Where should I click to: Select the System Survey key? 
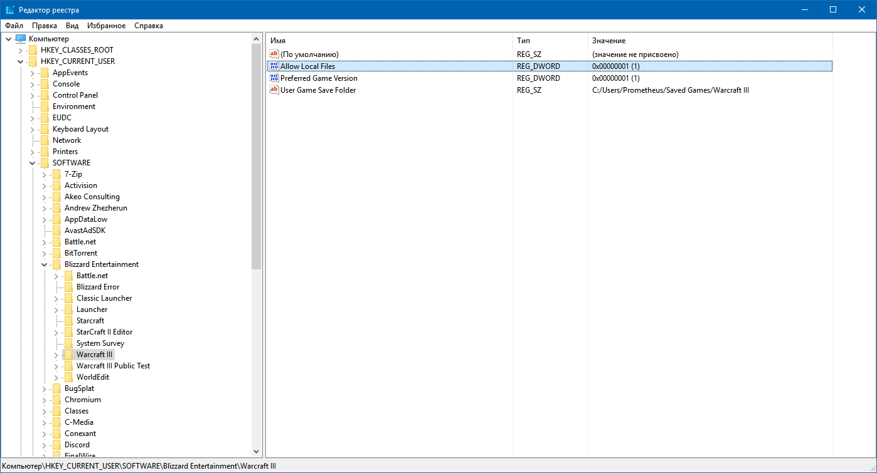[100, 343]
